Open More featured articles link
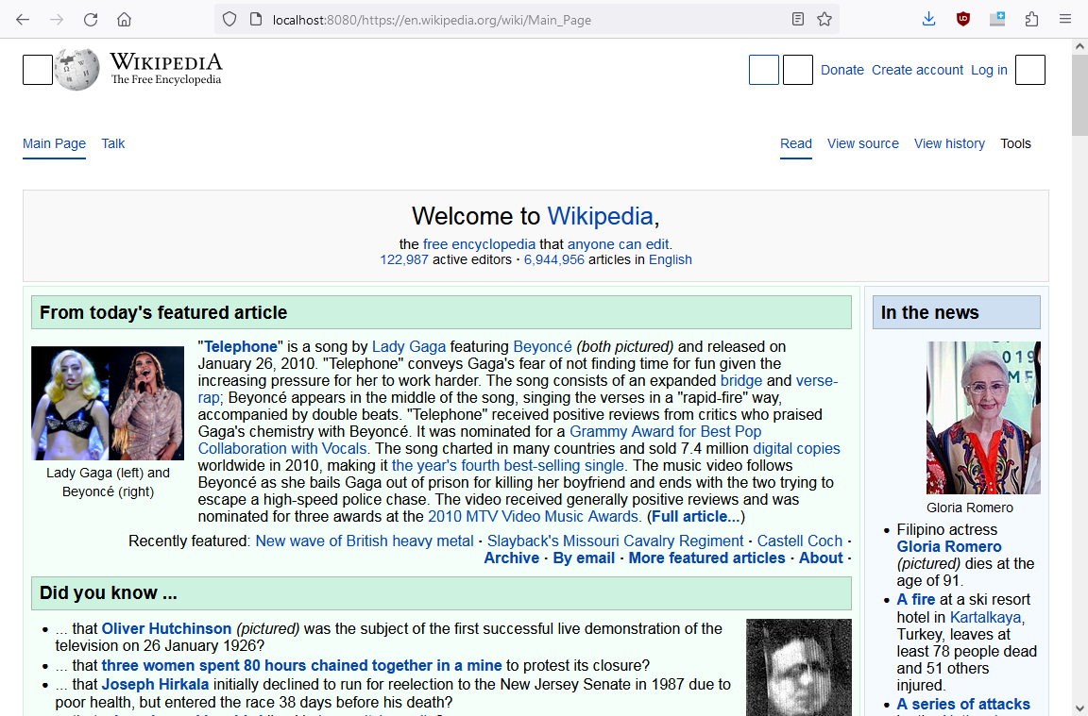This screenshot has width=1088, height=716. [706, 558]
